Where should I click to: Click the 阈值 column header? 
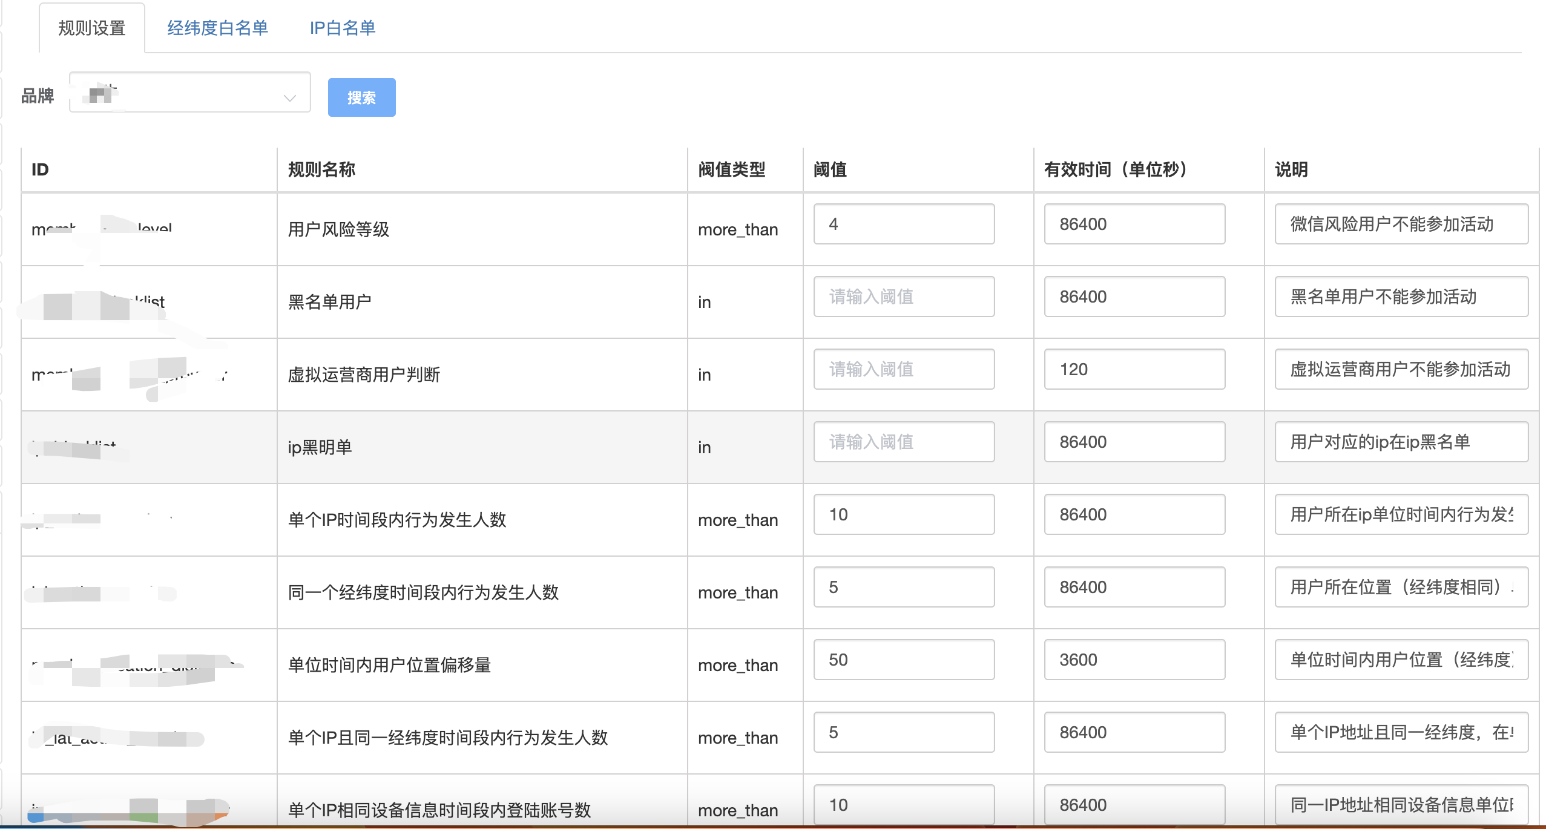click(x=830, y=169)
